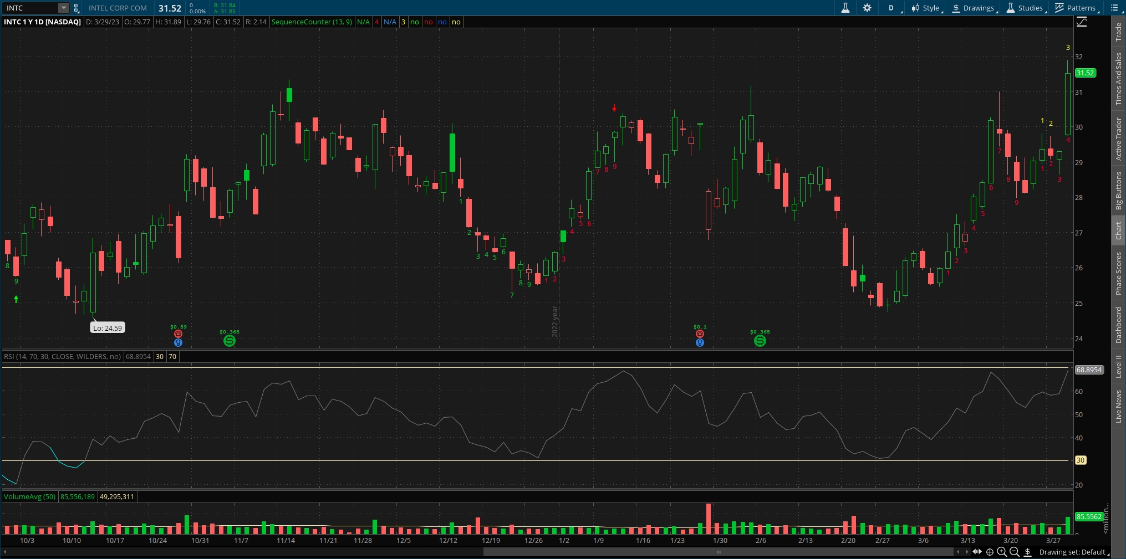The image size is (1126, 559).
Task: Activate the crosshair pan tool icon
Action: tap(990, 552)
